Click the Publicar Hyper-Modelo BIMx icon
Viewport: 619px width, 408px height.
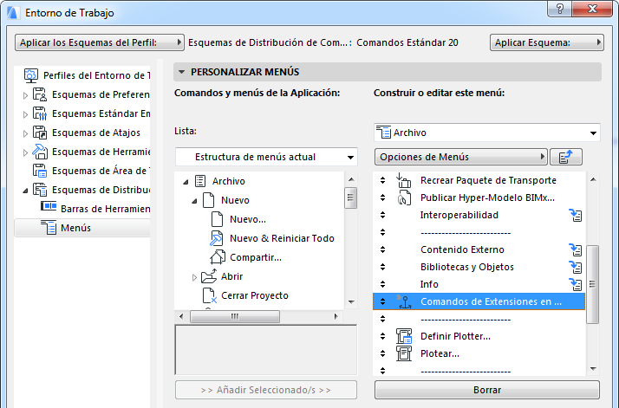click(x=403, y=198)
